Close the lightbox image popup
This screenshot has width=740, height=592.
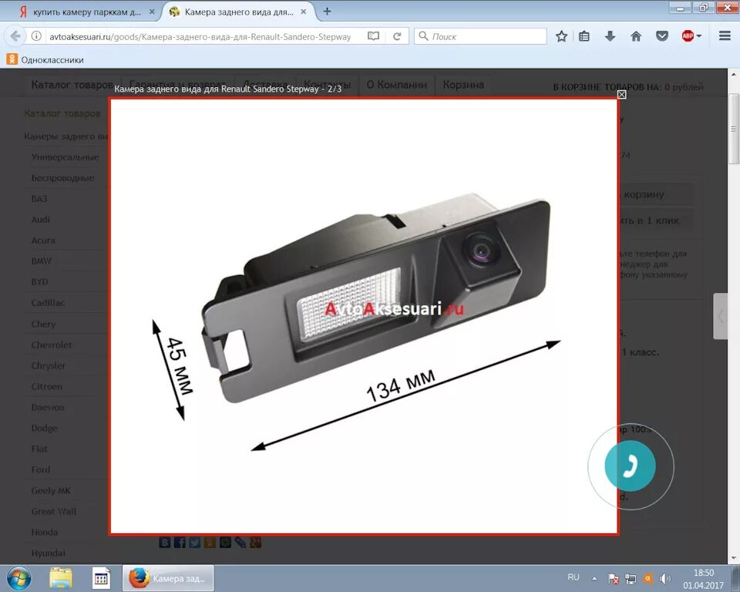[621, 94]
